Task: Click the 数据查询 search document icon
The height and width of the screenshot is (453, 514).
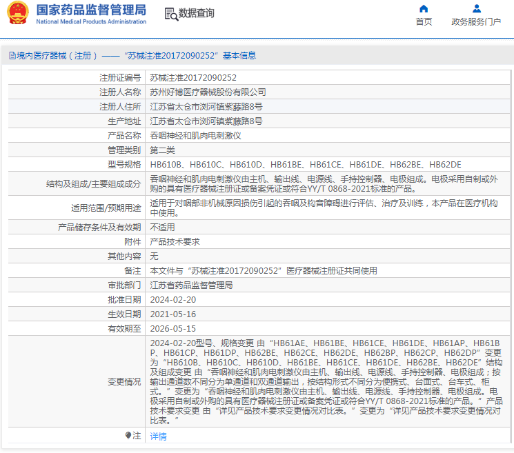Action: pyautogui.click(x=170, y=14)
